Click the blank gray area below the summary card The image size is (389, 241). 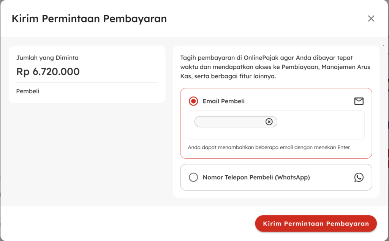(x=87, y=152)
